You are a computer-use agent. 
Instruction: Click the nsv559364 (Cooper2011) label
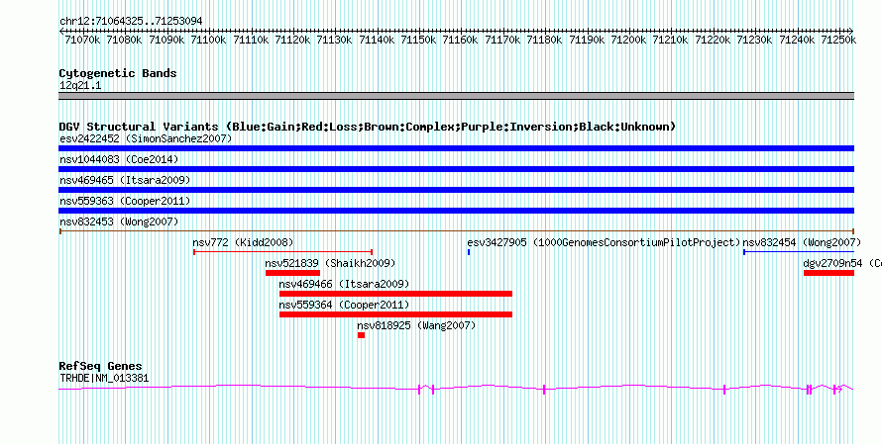[344, 305]
